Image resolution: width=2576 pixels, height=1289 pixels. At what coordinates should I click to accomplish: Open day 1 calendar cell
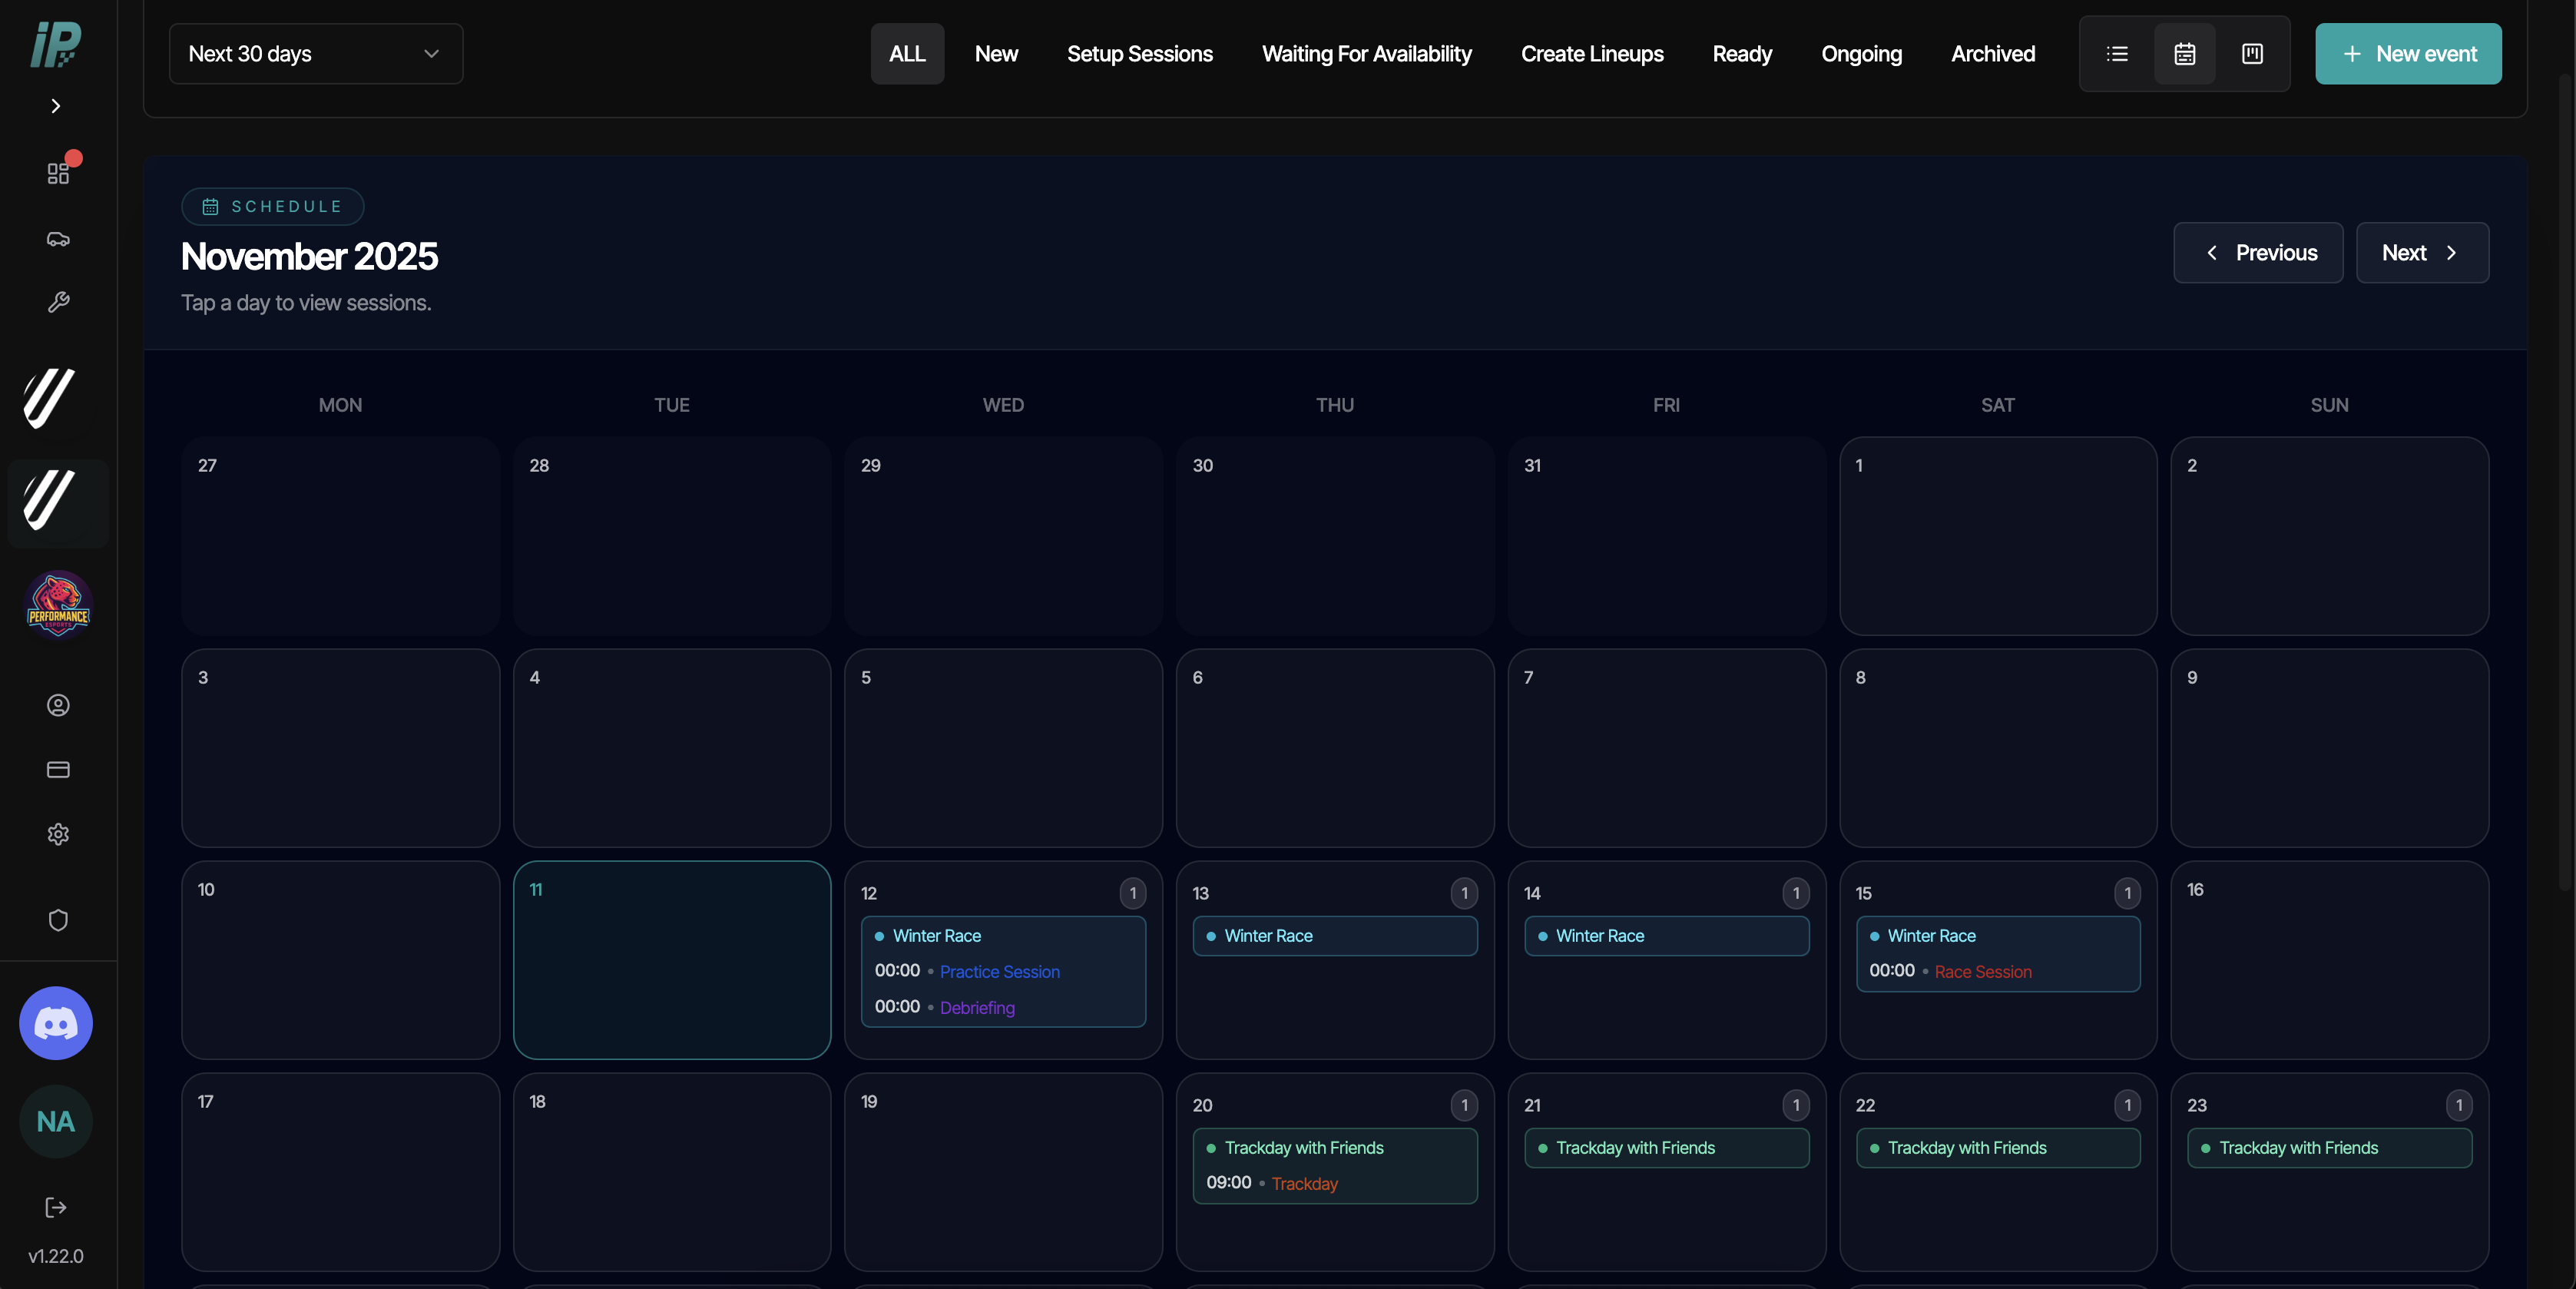[x=1998, y=536]
